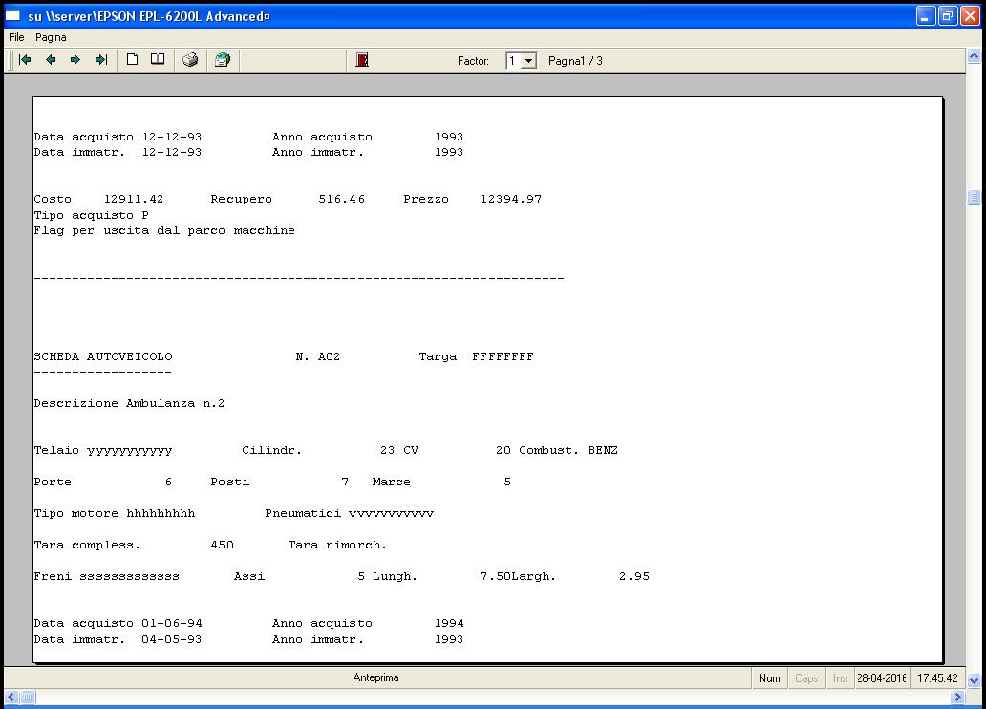This screenshot has height=709, width=986.
Task: Jump to the last page
Action: [101, 60]
